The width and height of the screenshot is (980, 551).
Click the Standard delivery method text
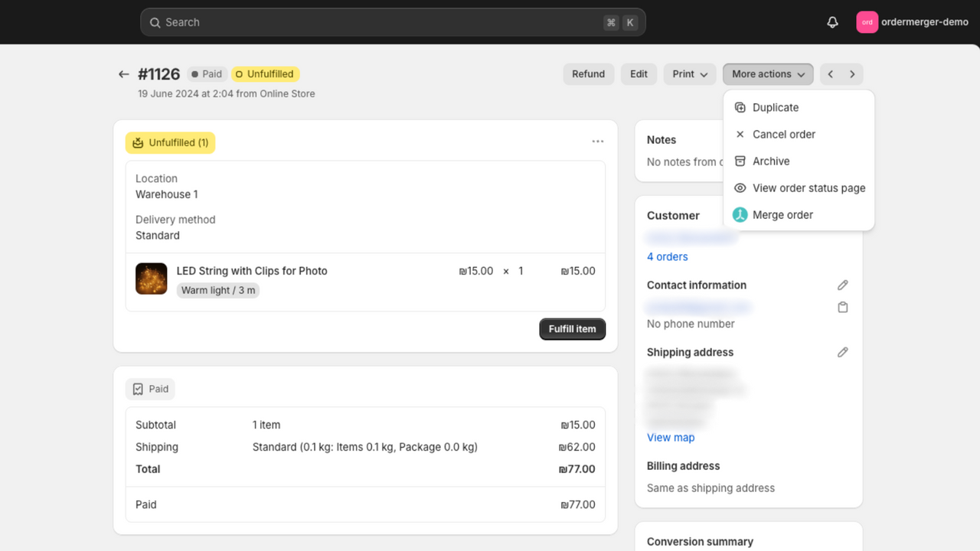(x=158, y=236)
